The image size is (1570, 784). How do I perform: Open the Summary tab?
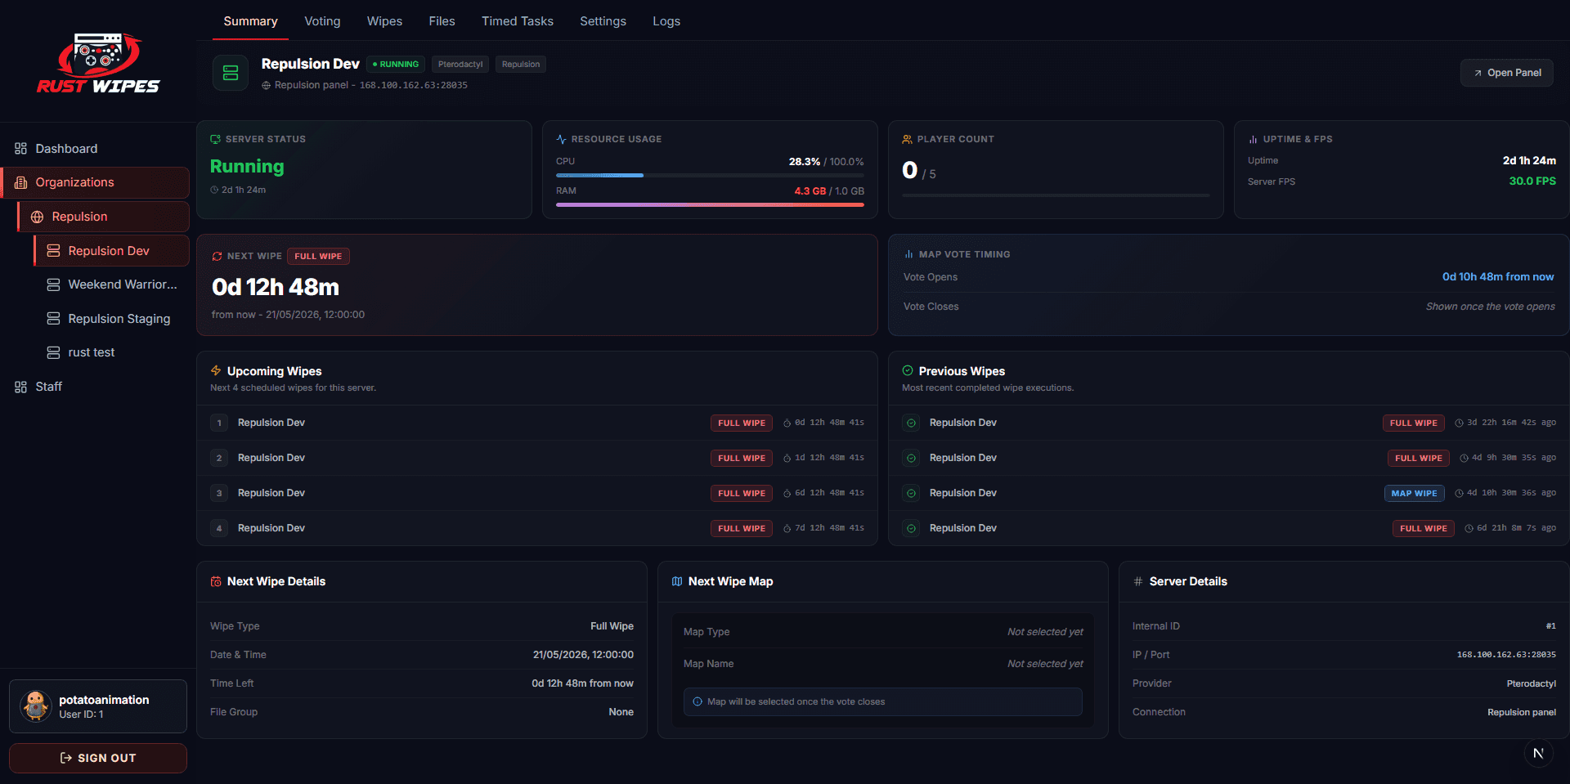250,21
